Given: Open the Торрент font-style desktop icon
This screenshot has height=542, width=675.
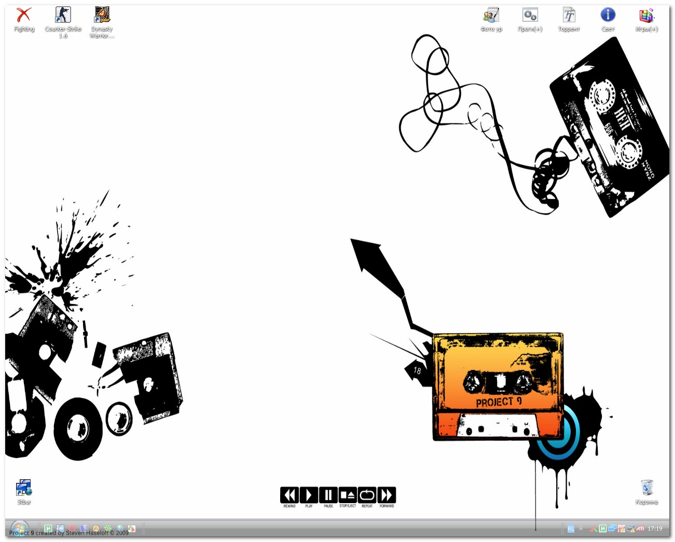Looking at the screenshot, I should [569, 16].
